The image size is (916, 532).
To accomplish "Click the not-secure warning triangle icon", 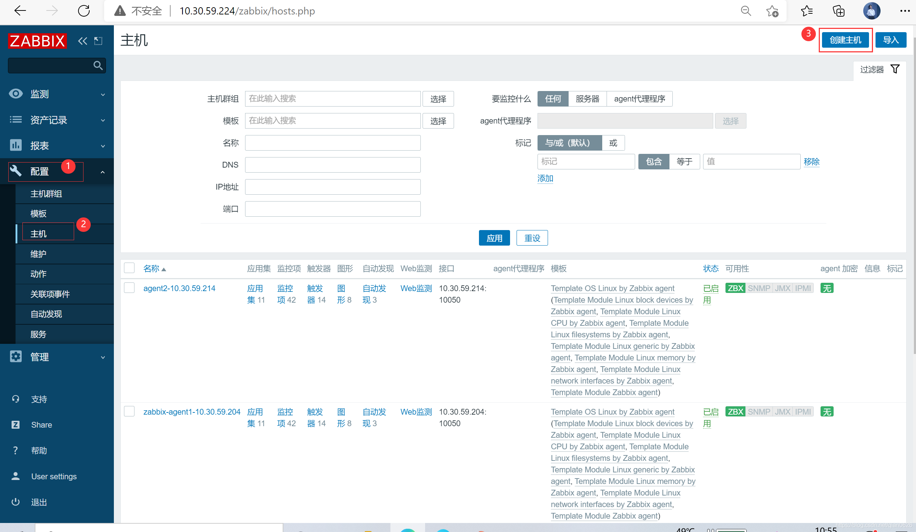I will pyautogui.click(x=120, y=11).
